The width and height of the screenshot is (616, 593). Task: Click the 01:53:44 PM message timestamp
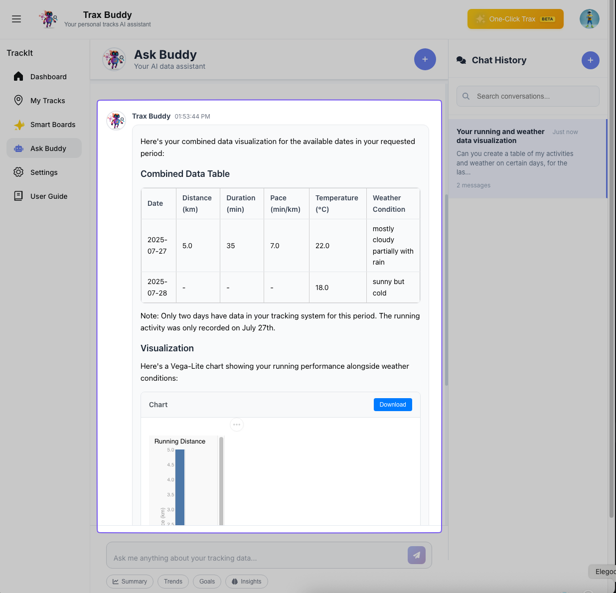(x=192, y=117)
